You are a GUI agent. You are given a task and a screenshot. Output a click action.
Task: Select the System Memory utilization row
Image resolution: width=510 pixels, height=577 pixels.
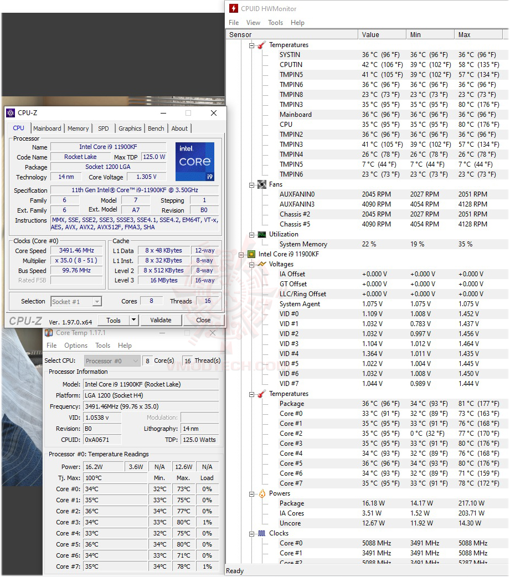tap(393, 244)
